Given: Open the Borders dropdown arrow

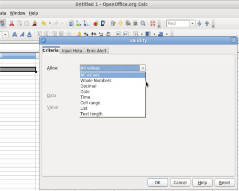Looking at the screenshot, I should [x=142, y=34].
